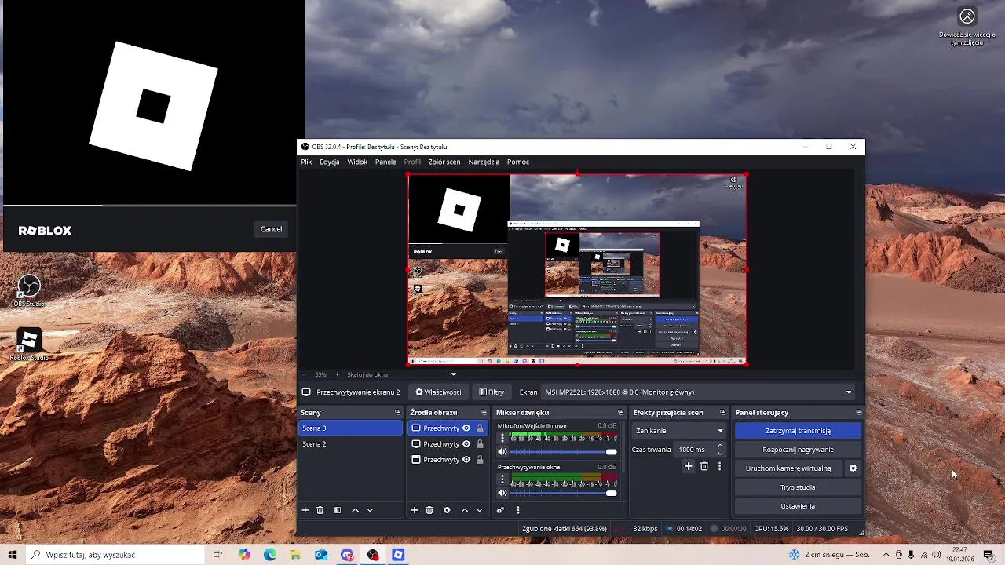Image resolution: width=1005 pixels, height=565 pixels.
Task: Open advanced audio properties gears icon
Action: [x=500, y=510]
